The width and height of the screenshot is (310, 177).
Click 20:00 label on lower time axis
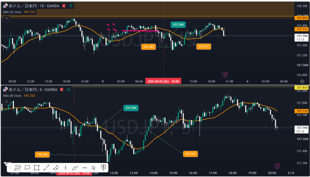coord(272,173)
